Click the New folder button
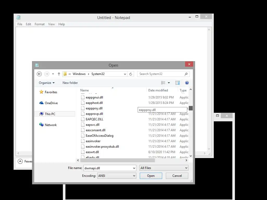Viewport: 267px width, 200px height. 70,83
